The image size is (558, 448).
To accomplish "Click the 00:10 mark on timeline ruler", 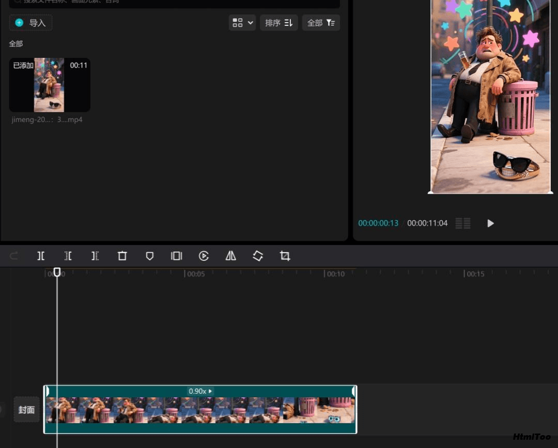I will [335, 274].
